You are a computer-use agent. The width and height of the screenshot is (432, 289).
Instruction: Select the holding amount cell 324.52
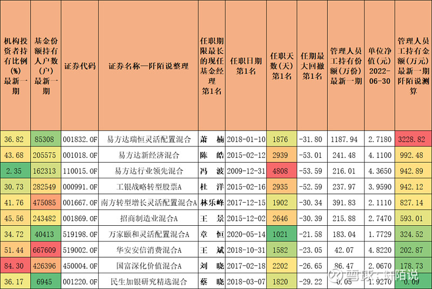coord(413,234)
